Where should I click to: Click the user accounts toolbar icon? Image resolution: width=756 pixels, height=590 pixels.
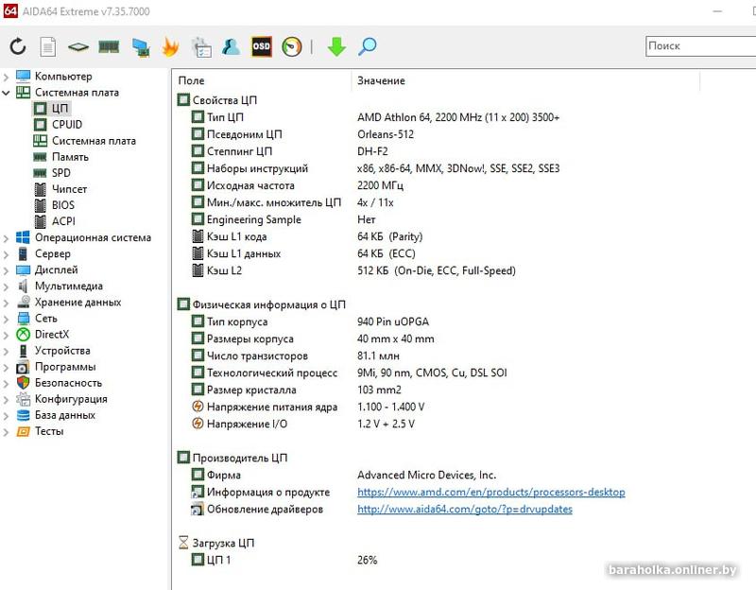coord(231,46)
